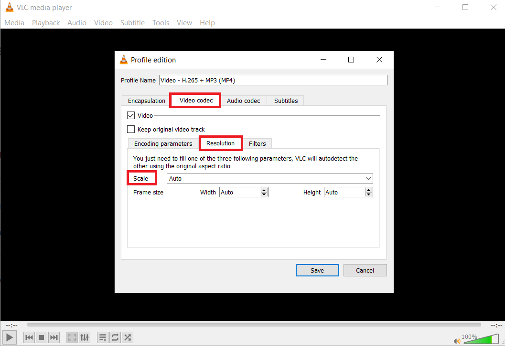Uncheck the Video checkbox
This screenshot has width=505, height=346.
click(131, 115)
